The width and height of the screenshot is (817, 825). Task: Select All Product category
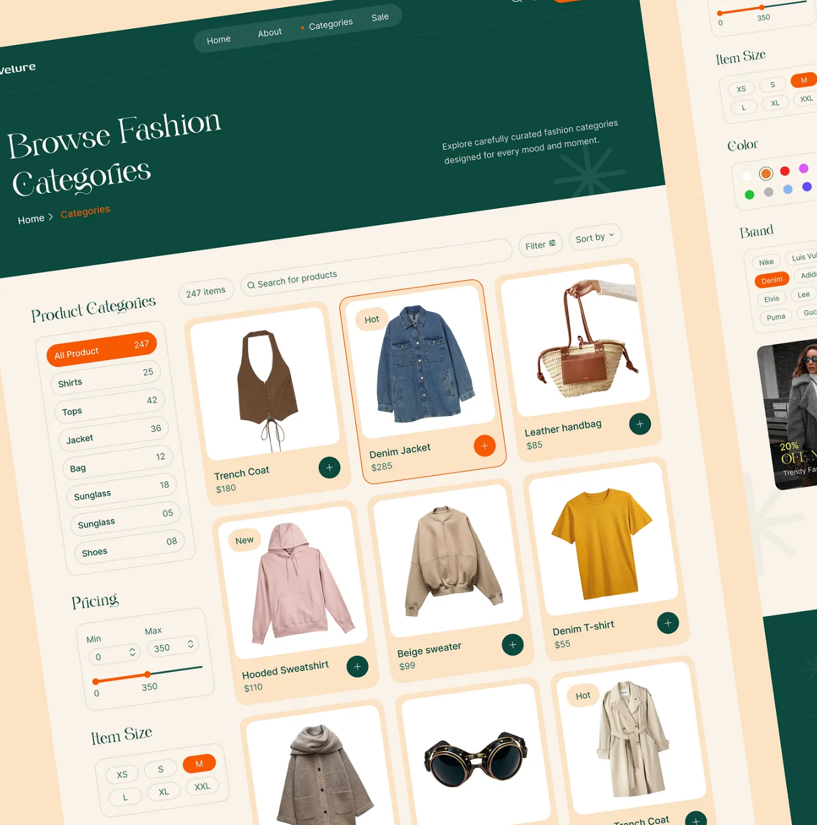click(x=102, y=349)
